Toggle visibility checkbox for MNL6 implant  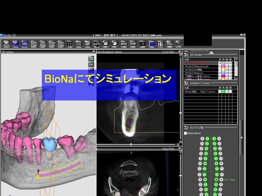coord(220,91)
